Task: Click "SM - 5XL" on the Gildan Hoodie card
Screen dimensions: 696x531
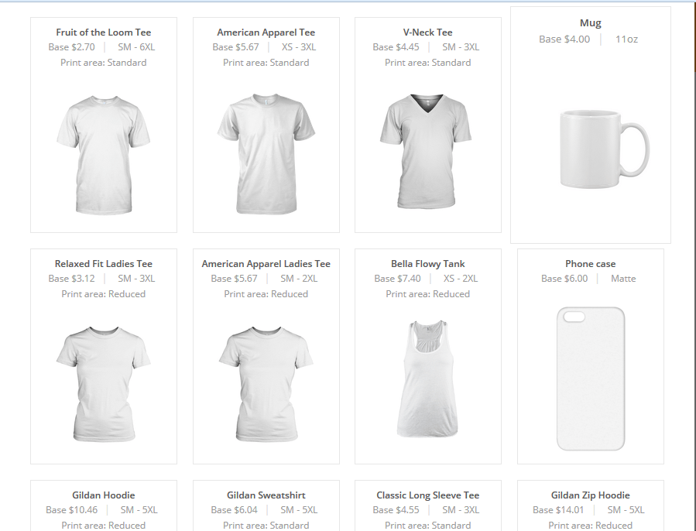Action: (139, 509)
